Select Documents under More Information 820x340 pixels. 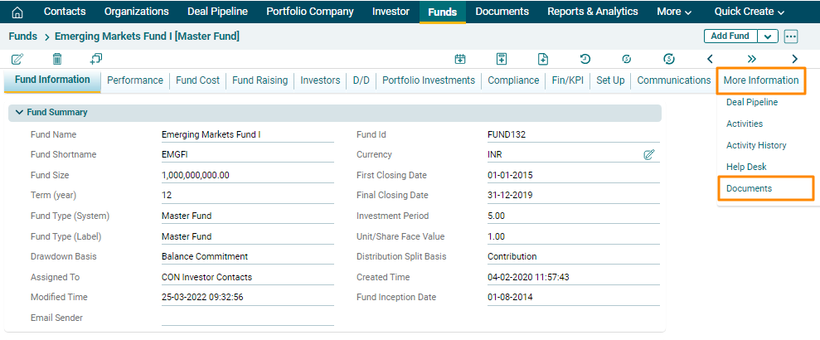749,188
